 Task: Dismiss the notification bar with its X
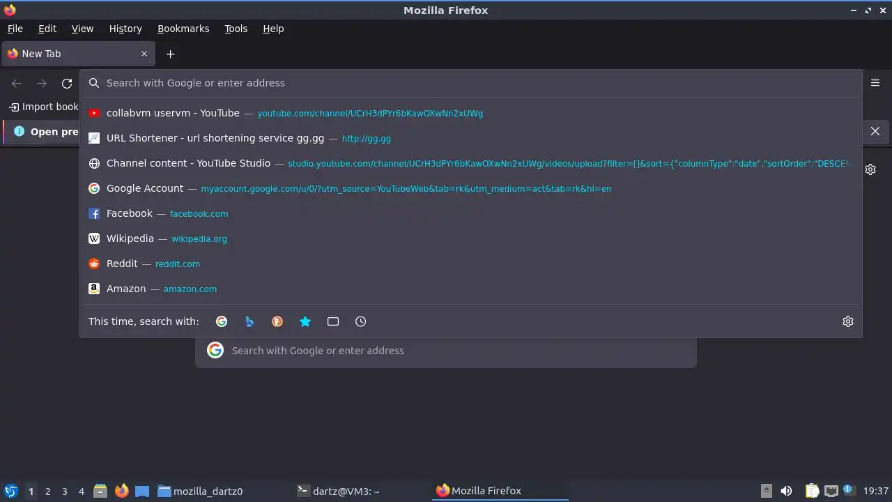pyautogui.click(x=875, y=131)
